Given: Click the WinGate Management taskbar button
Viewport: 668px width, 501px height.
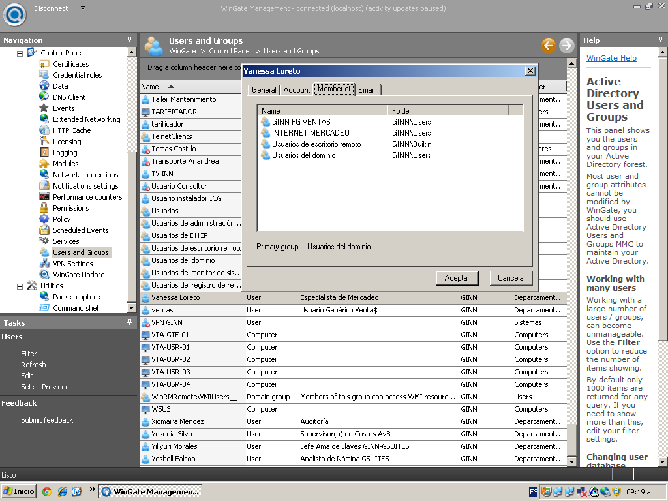Looking at the screenshot, I should point(150,492).
